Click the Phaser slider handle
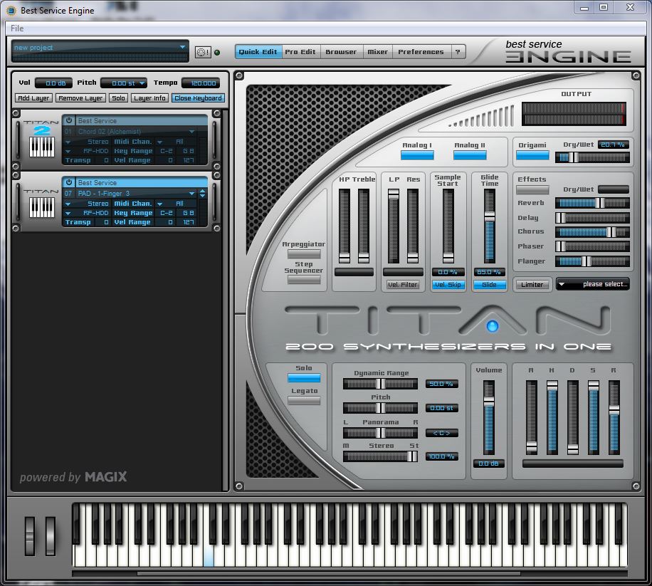Image resolution: width=652 pixels, height=586 pixels. click(x=560, y=246)
